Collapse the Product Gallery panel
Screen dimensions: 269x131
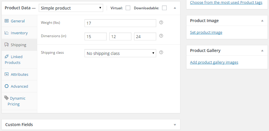[x=262, y=51]
